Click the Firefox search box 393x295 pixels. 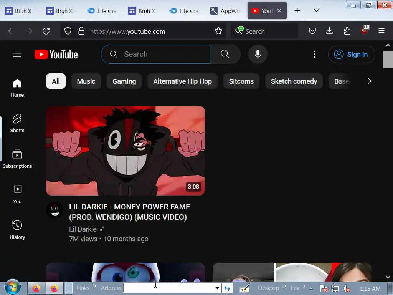tap(265, 31)
